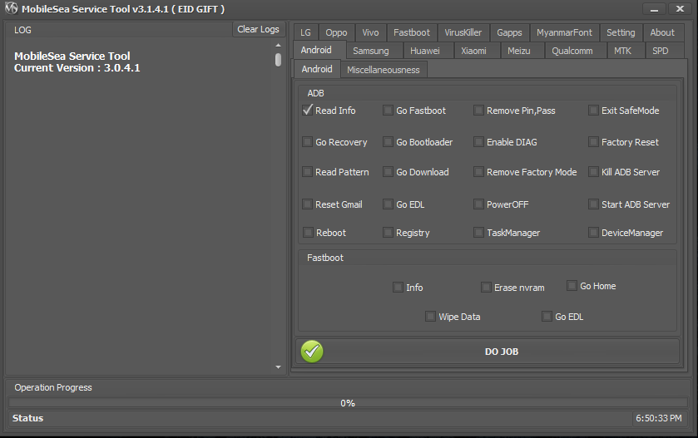Select the Go Recovery checkbox
The height and width of the screenshot is (438, 698).
click(307, 142)
